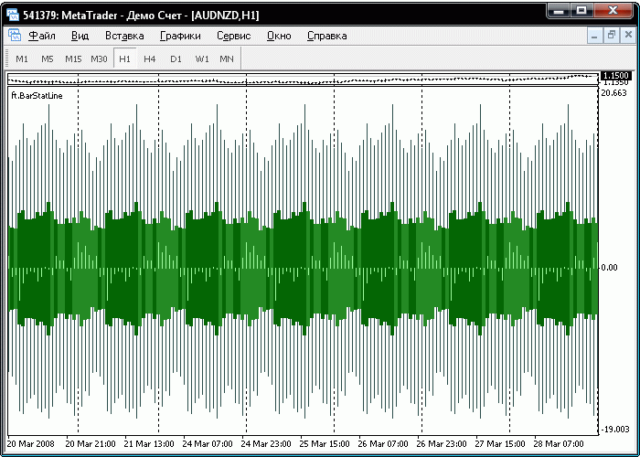The image size is (640, 457).
Task: Click the 26 Mar 07:00 time label
Action: (383, 443)
